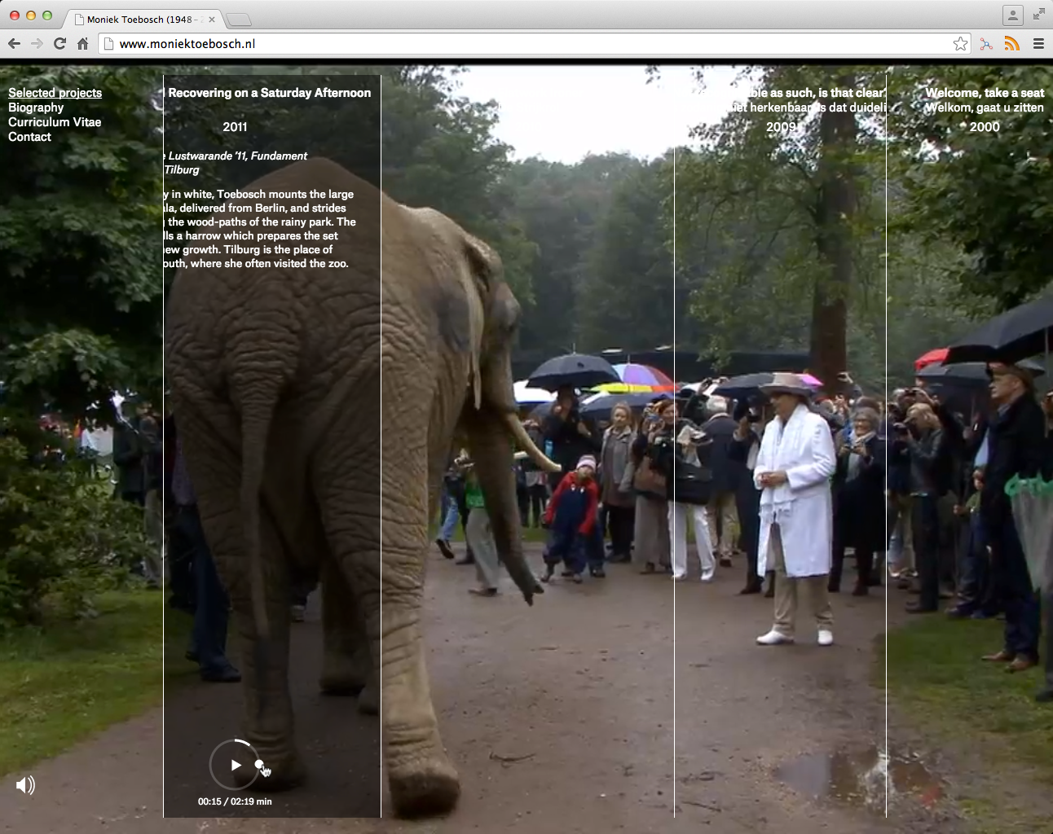
Task: Open Selected projects link
Action: (55, 93)
